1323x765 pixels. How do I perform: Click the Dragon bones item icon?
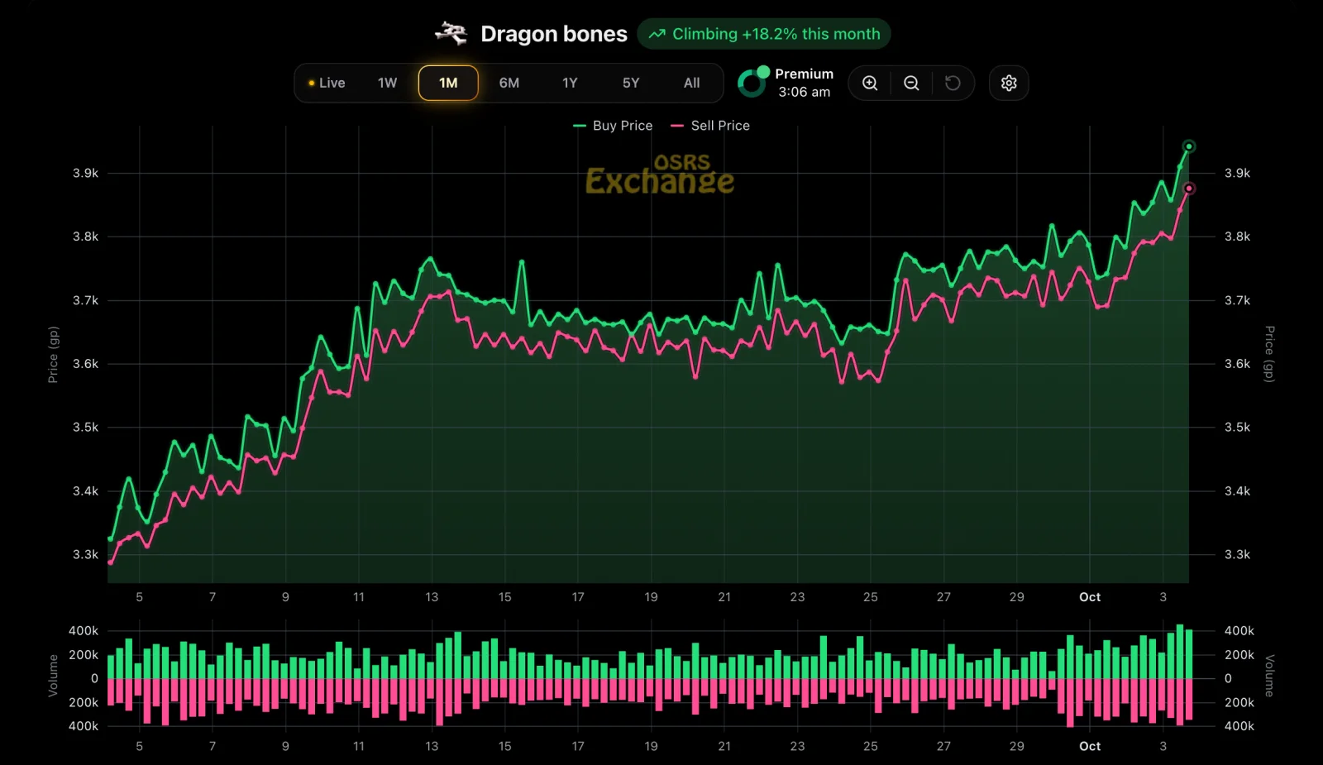(451, 33)
